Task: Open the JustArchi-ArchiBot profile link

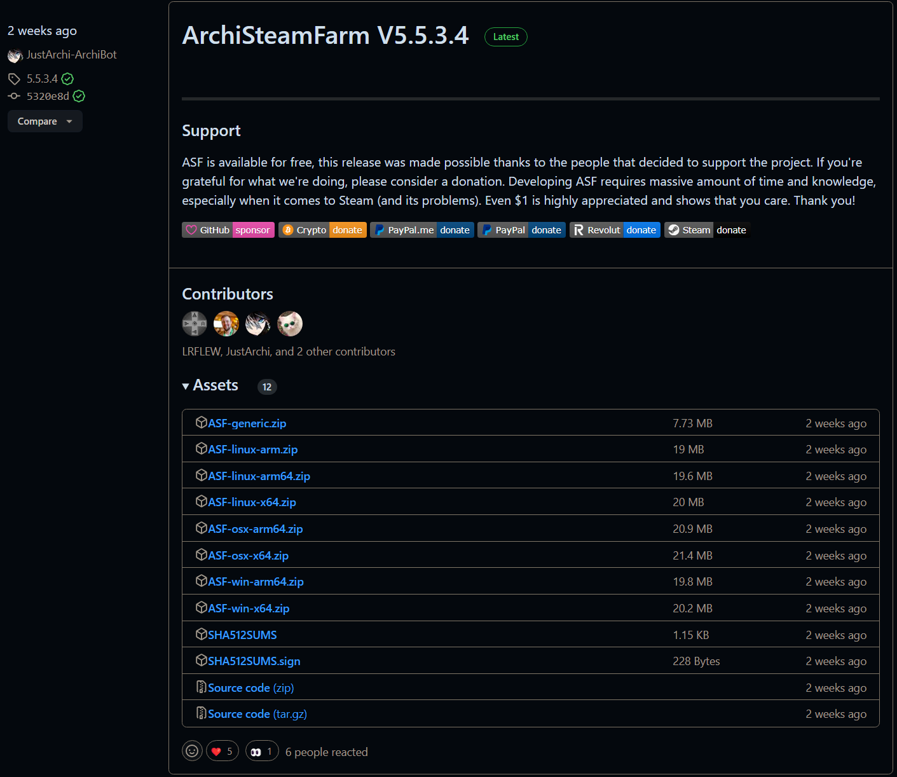Action: click(x=71, y=55)
